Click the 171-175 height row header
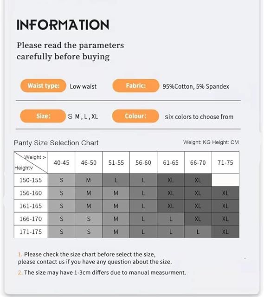 (31, 232)
